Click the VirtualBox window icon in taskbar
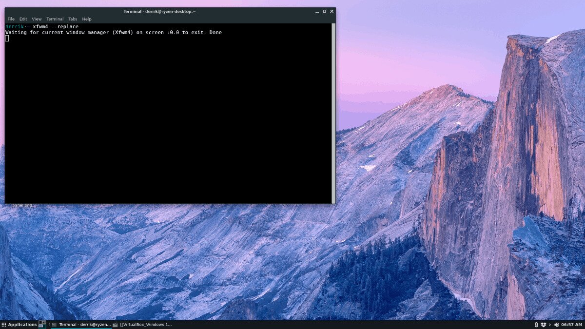This screenshot has height=329, width=585. point(115,325)
